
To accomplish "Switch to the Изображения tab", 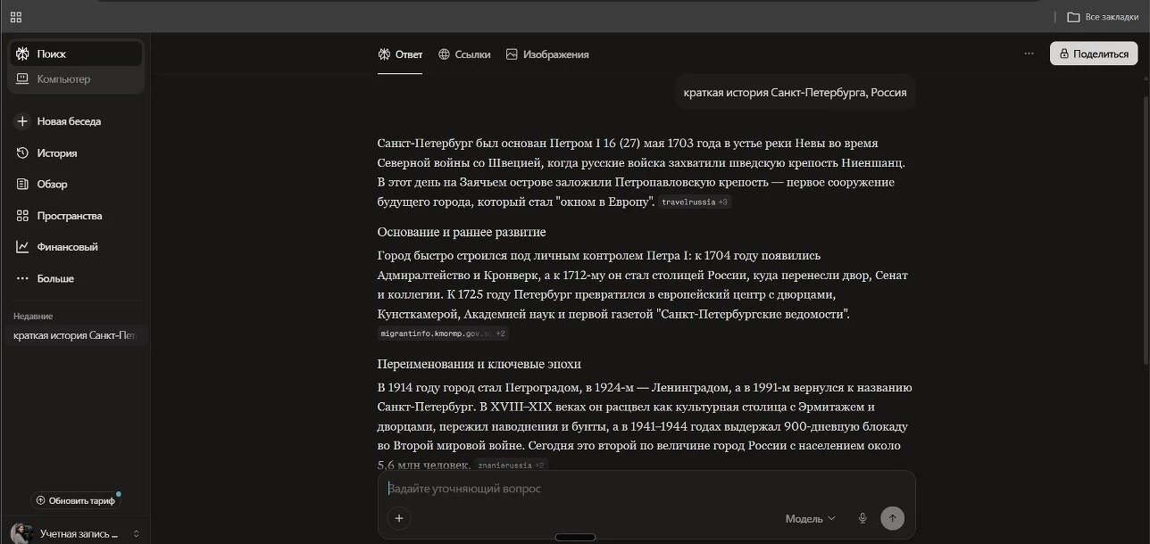I will (547, 54).
